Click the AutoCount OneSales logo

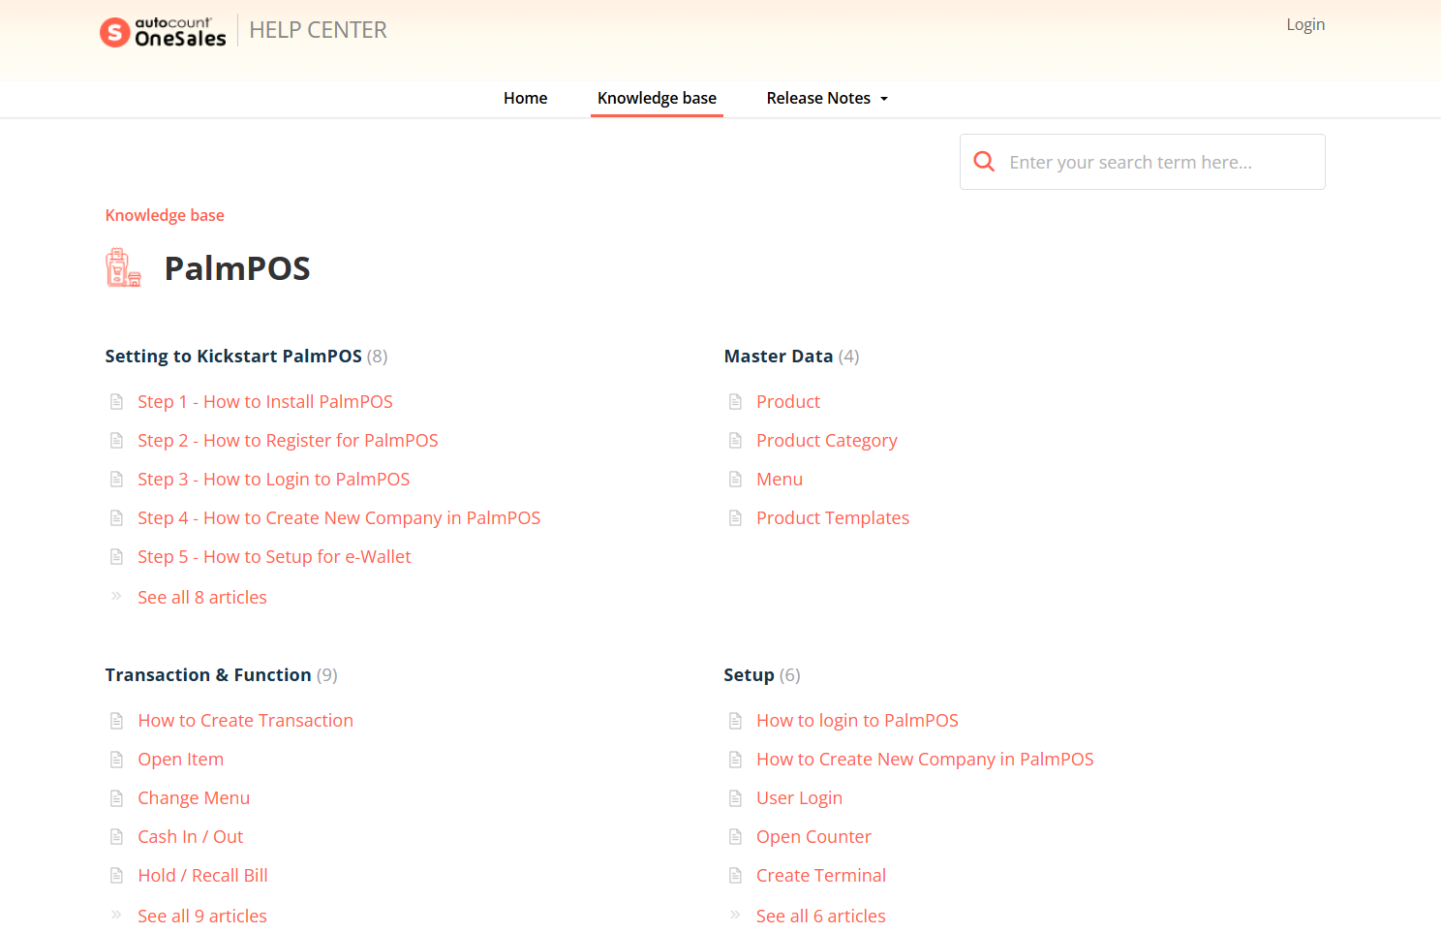pyautogui.click(x=163, y=32)
